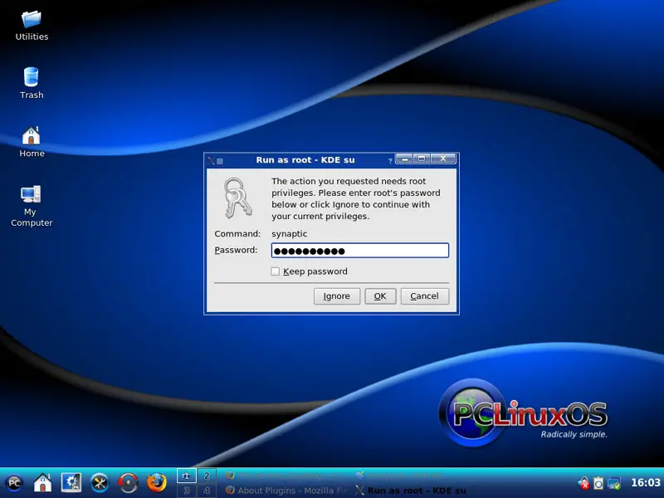Viewport: 664px width, 498px height.
Task: Switch to virtual desktop 4 in pager
Action: pyautogui.click(x=207, y=491)
